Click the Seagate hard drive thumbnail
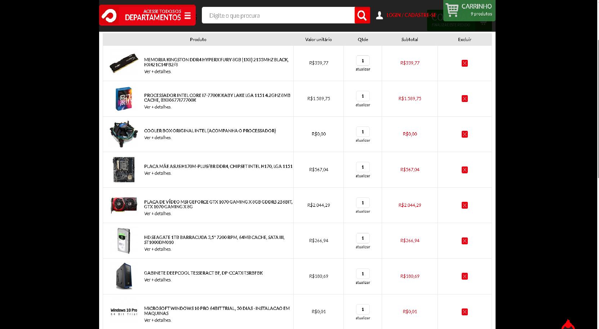The height and width of the screenshot is (329, 599). (x=124, y=241)
